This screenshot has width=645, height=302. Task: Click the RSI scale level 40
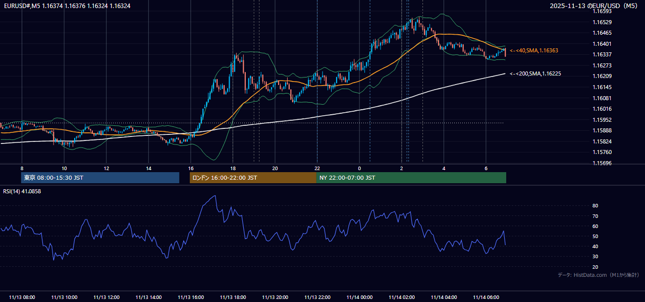596,247
